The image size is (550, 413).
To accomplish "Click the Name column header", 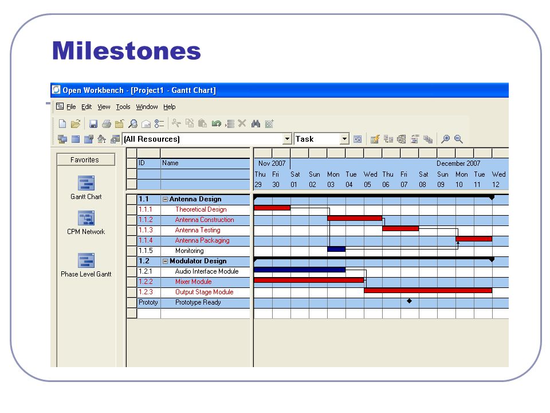I will click(x=205, y=163).
